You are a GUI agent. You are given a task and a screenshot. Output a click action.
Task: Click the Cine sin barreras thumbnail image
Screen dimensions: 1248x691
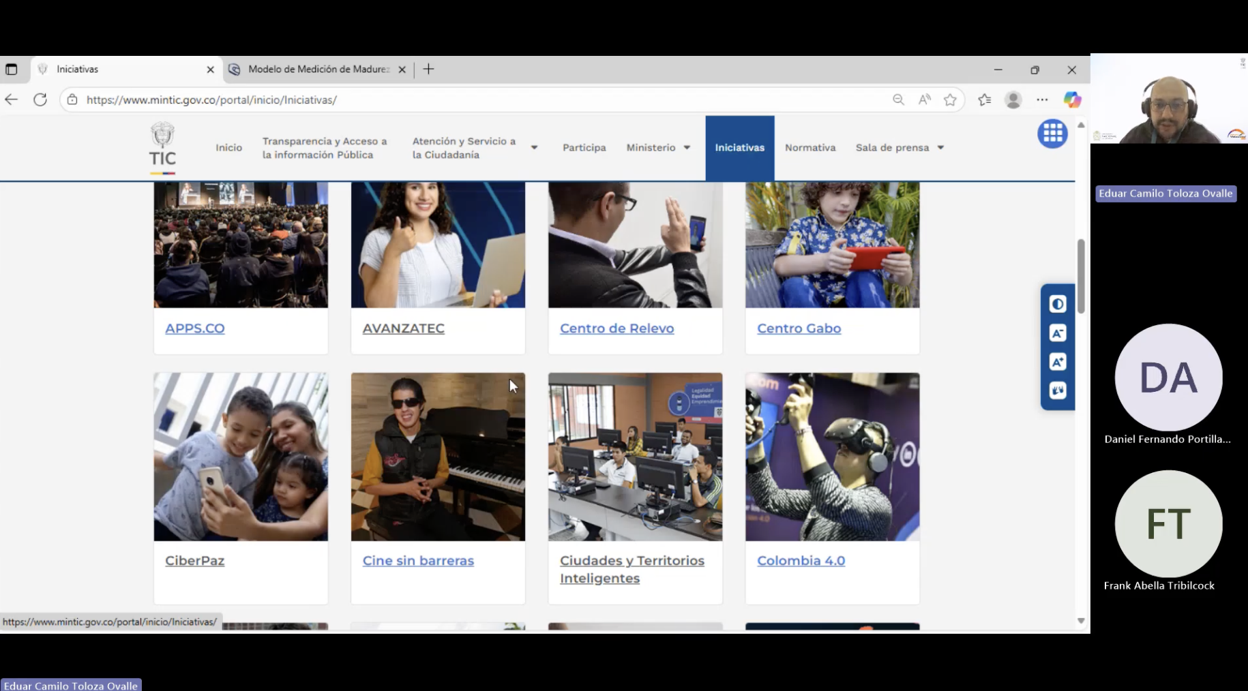[438, 457]
